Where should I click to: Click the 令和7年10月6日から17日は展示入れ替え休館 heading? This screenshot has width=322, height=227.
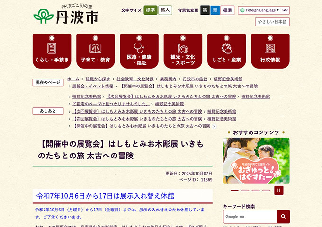click(x=105, y=196)
